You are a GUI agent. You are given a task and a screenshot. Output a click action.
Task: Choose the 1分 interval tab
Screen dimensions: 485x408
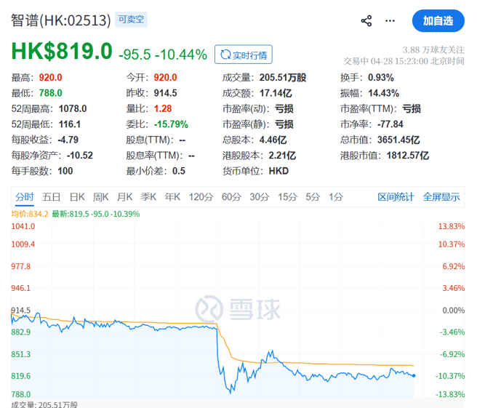(x=335, y=196)
